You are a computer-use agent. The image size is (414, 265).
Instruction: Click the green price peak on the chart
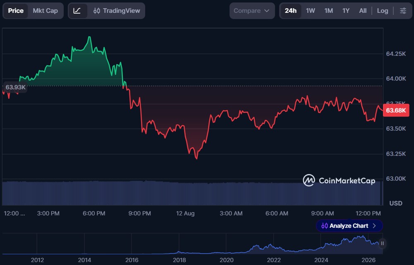pos(89,37)
